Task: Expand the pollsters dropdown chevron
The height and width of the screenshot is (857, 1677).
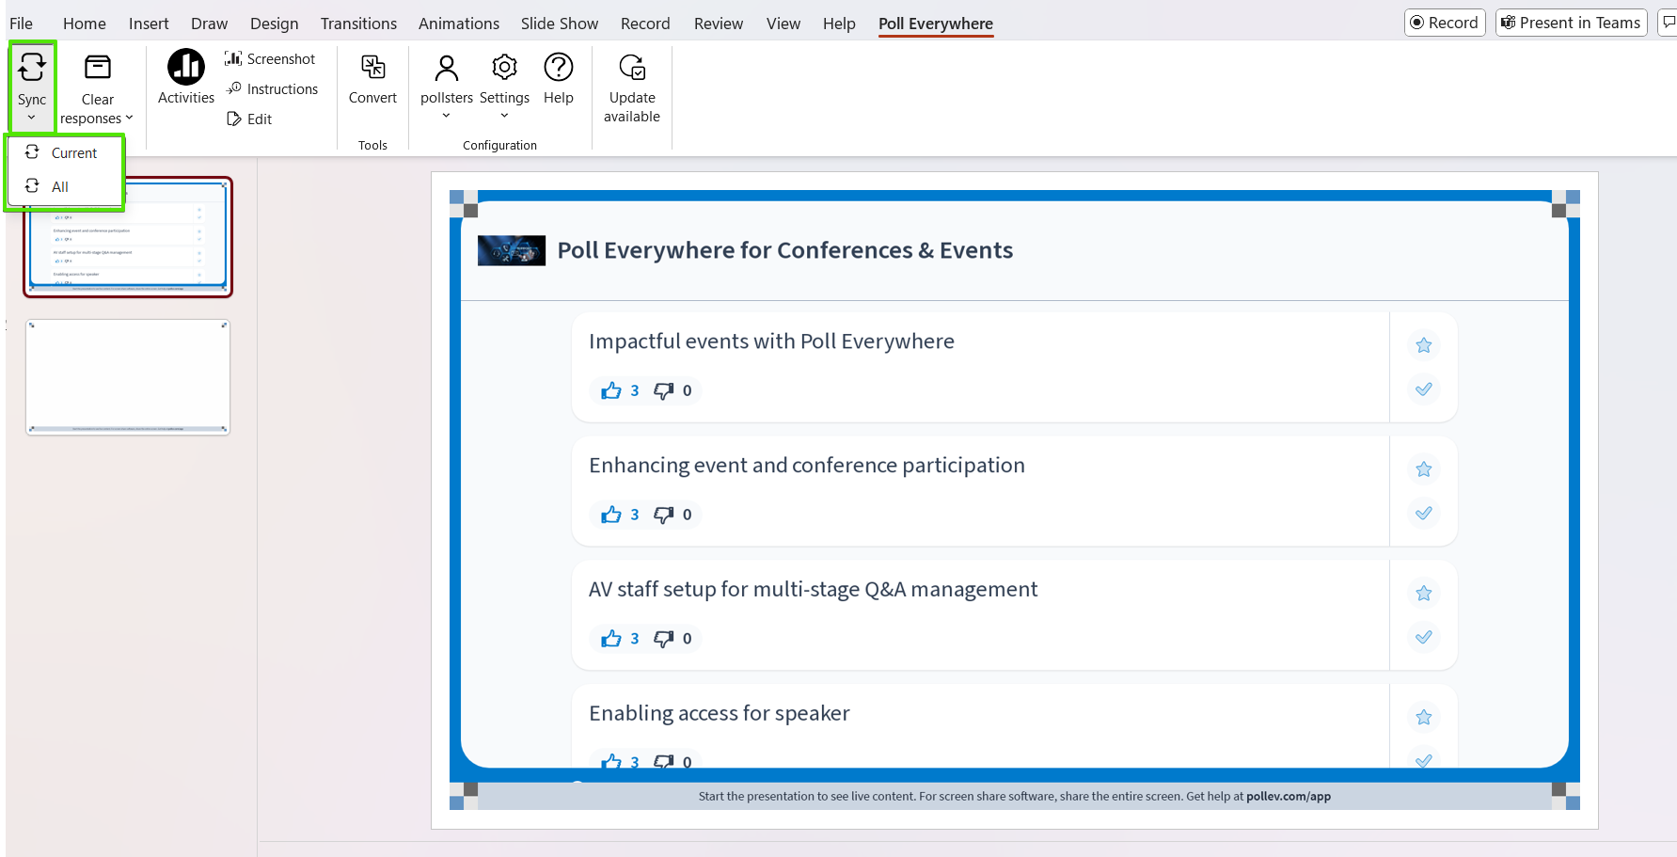Action: [447, 116]
